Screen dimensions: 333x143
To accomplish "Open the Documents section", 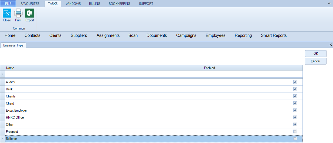I will click(157, 35).
